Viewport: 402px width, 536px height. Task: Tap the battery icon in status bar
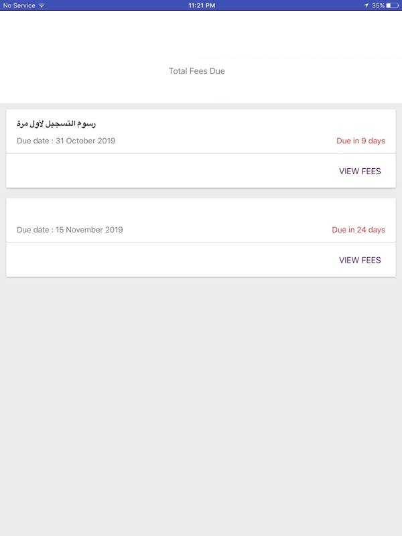(393, 5)
